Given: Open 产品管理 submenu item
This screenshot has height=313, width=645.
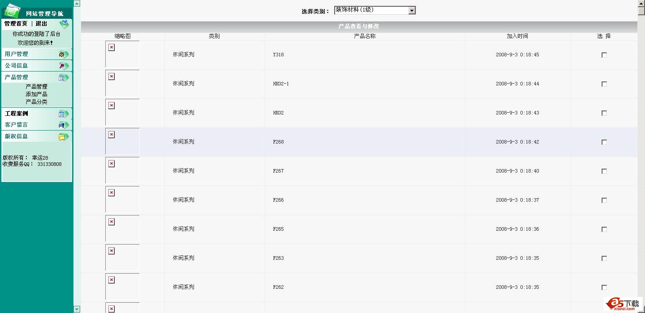Looking at the screenshot, I should click(36, 87).
